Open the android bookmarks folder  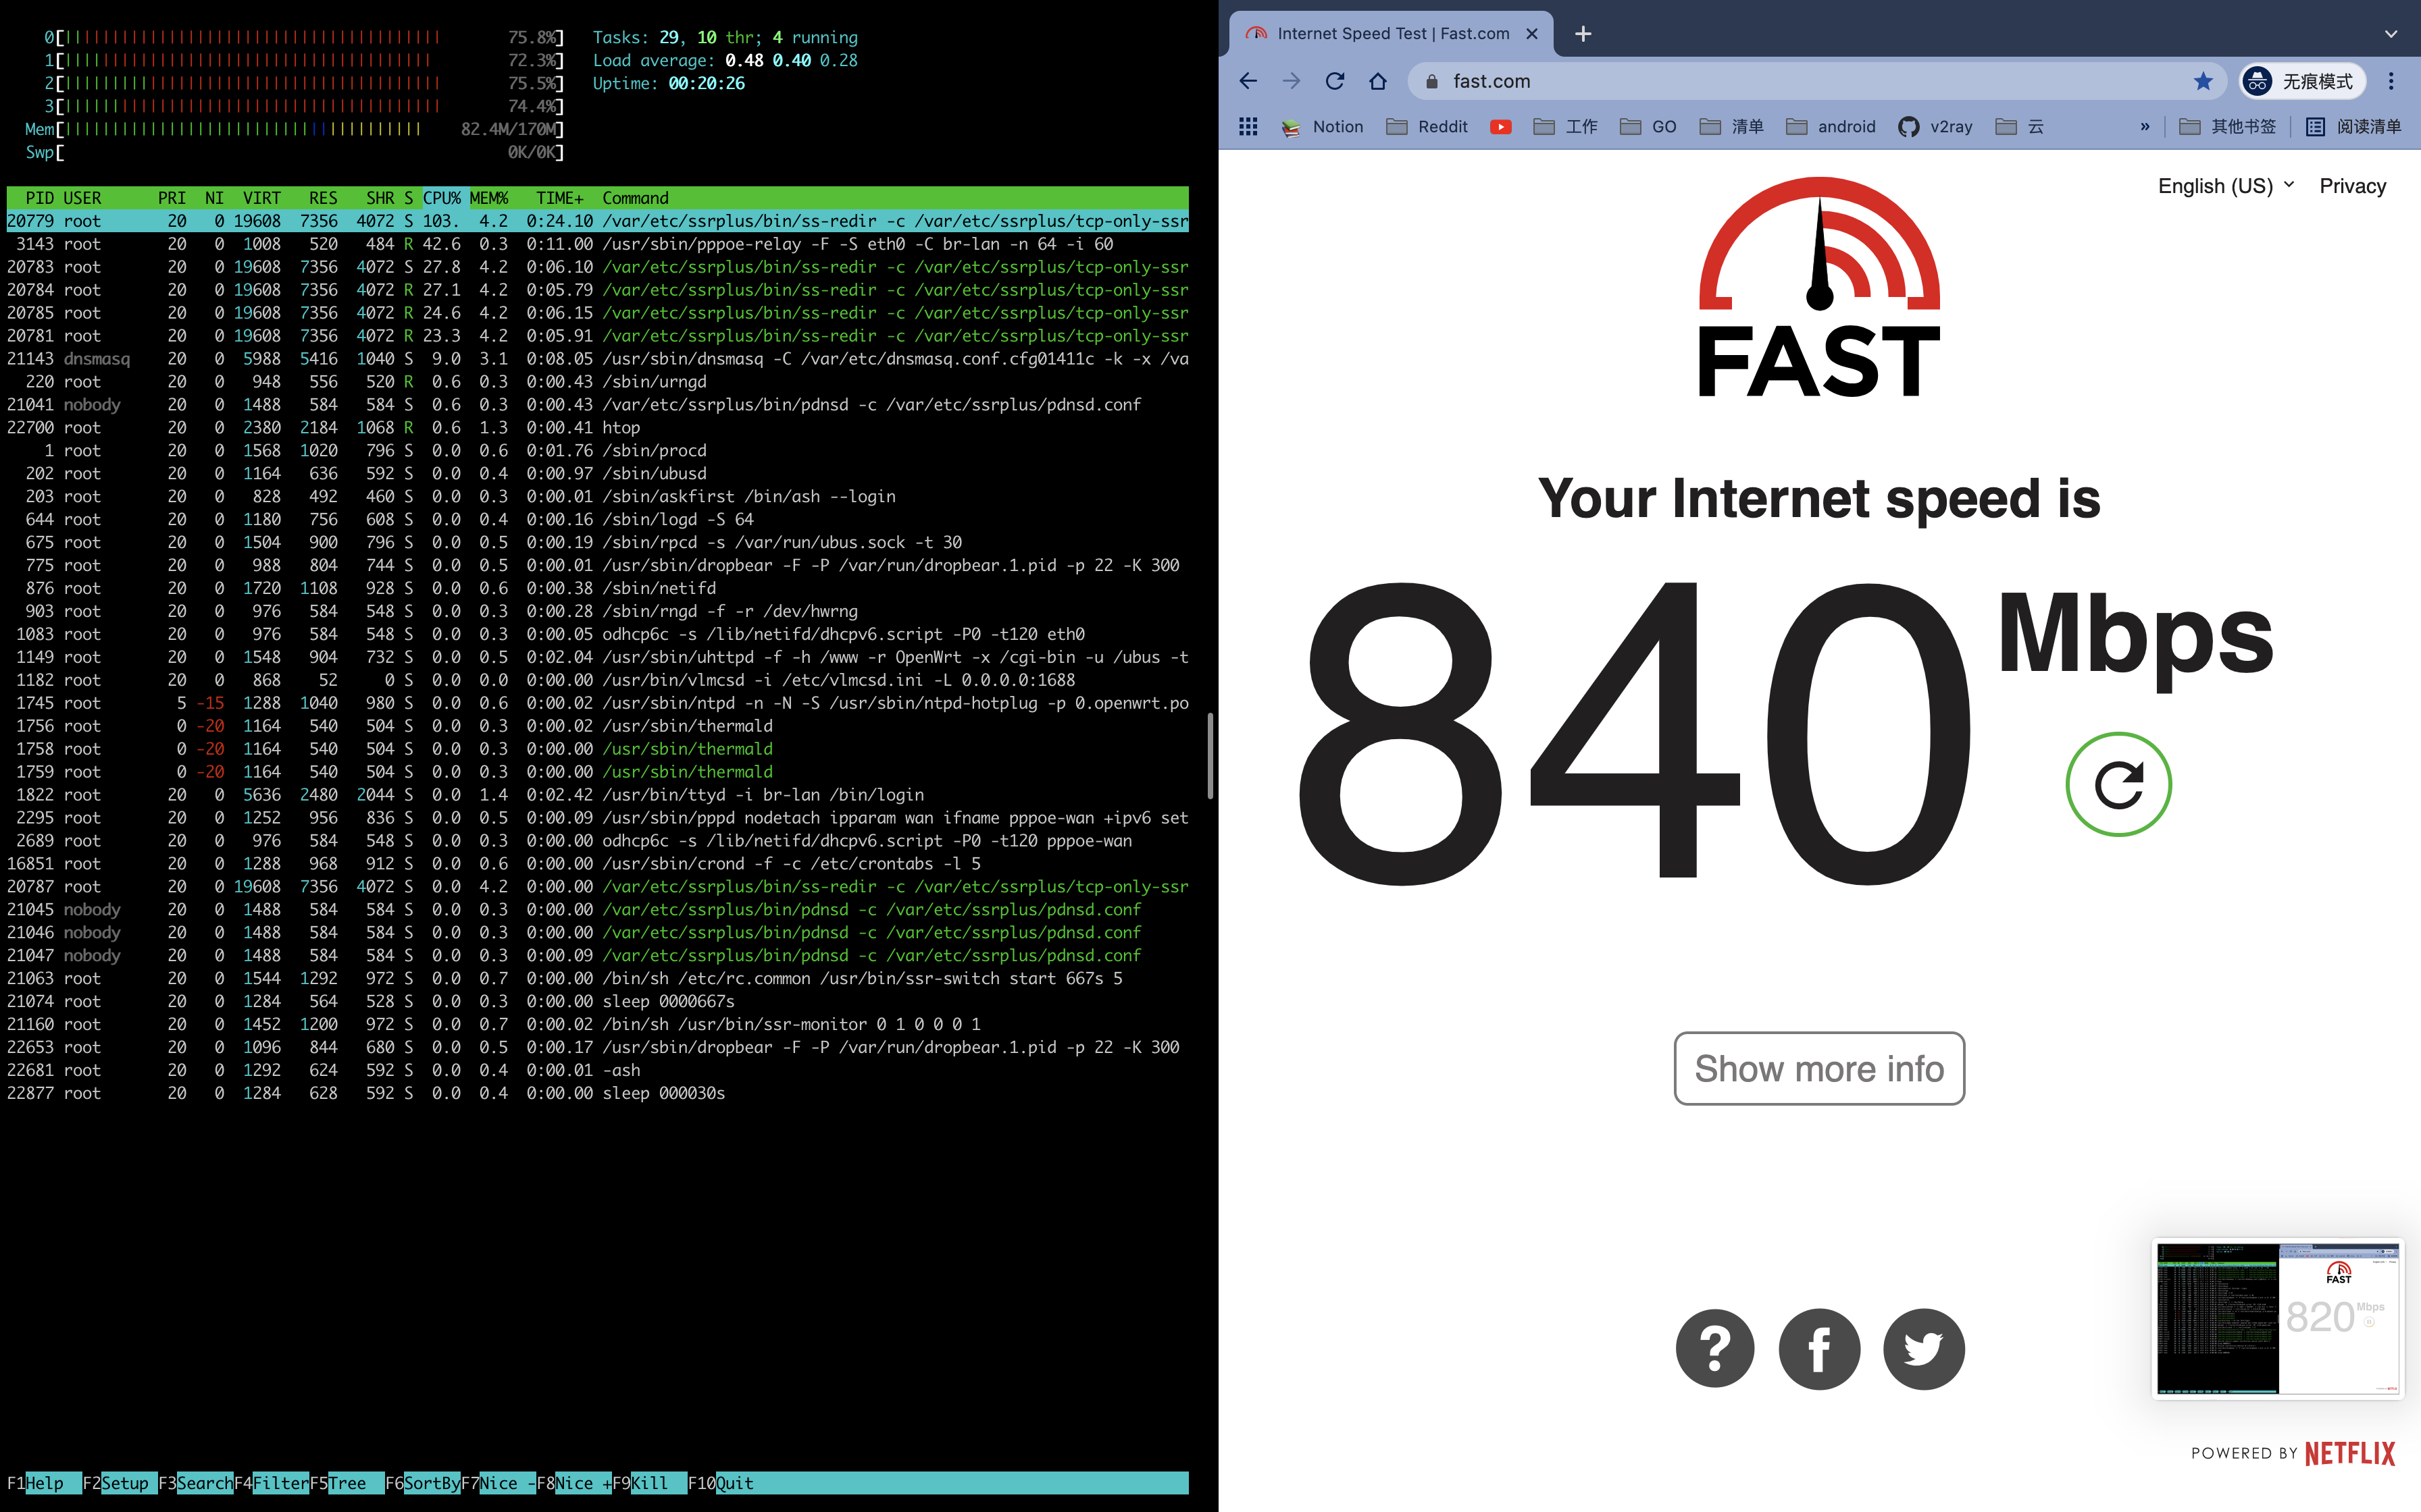click(x=1831, y=127)
